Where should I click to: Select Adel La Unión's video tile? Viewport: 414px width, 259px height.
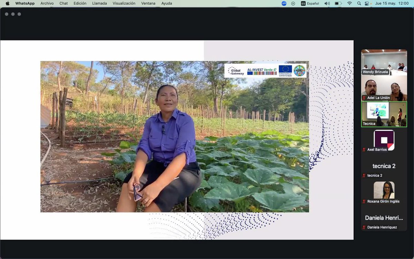[384, 88]
